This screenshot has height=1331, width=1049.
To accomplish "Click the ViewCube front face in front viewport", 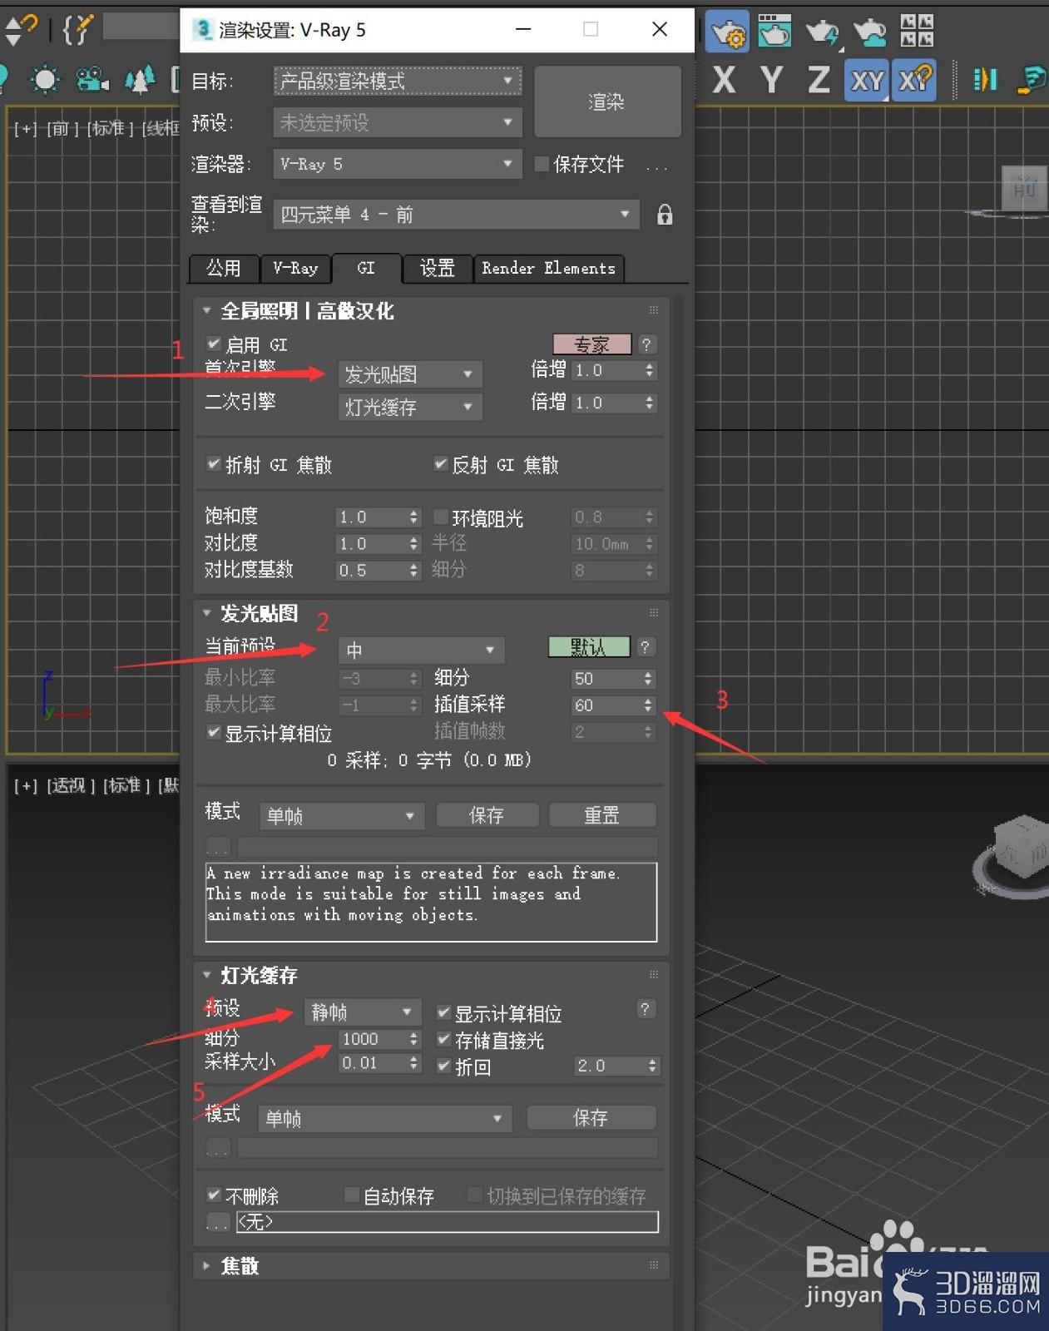I will [1024, 189].
